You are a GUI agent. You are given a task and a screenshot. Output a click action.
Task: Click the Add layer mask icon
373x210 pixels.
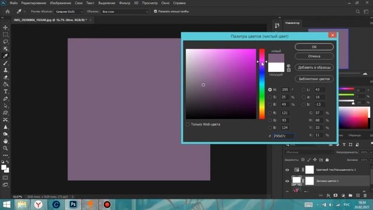[336, 195]
